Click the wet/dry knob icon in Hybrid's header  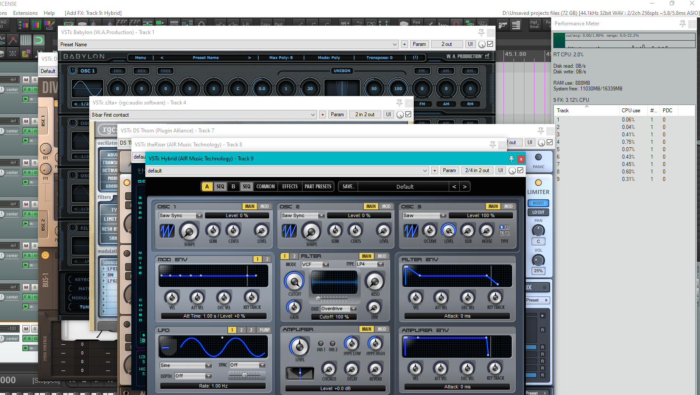coord(512,171)
